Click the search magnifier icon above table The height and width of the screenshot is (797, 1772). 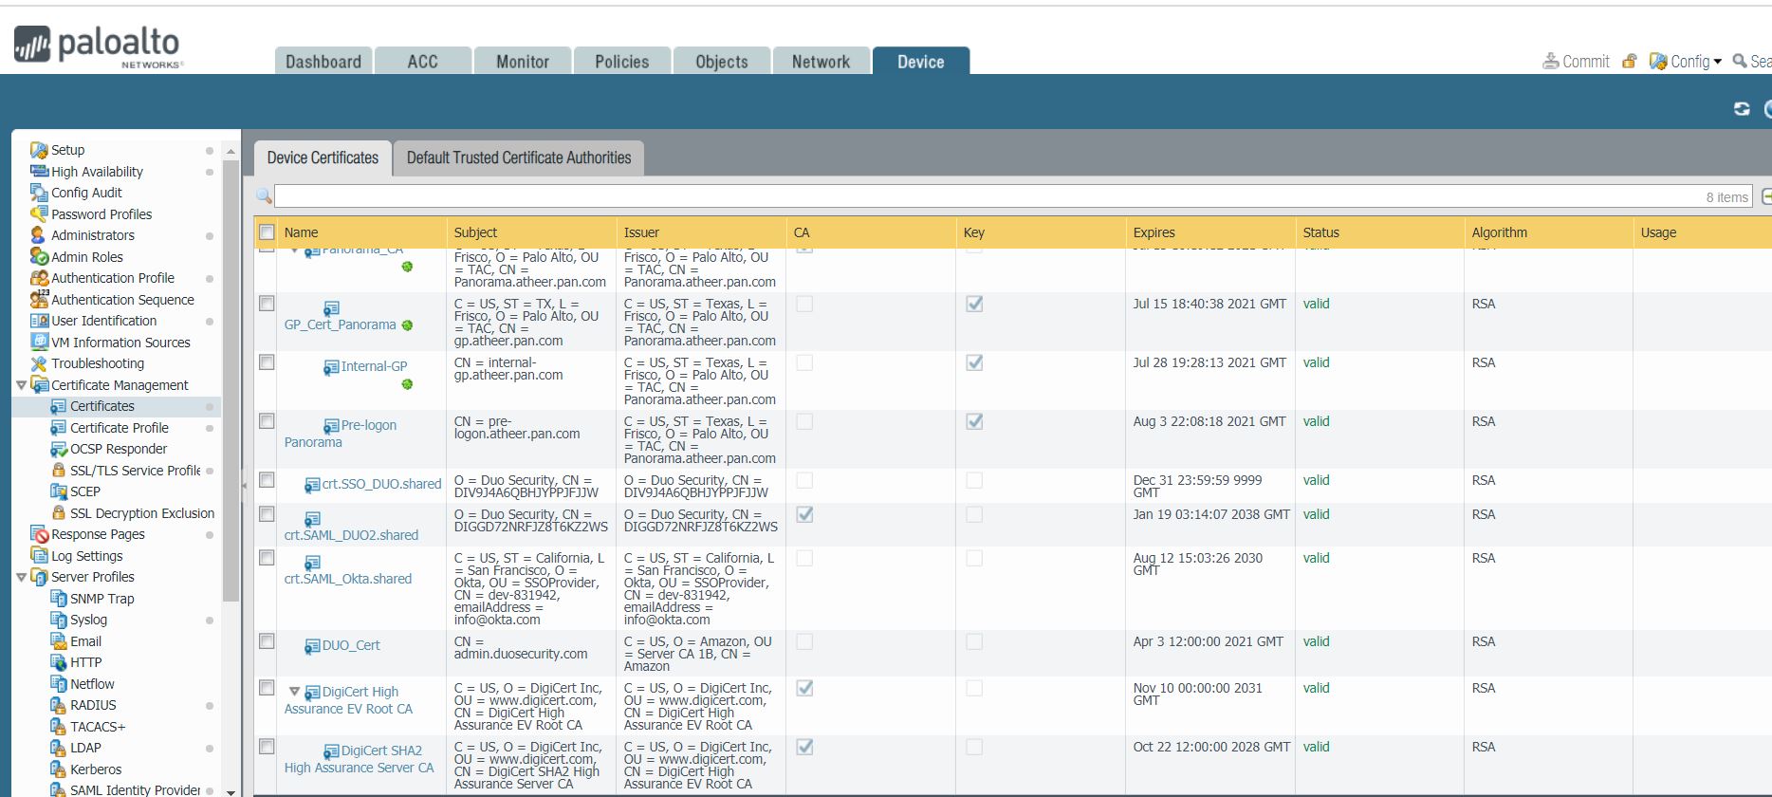coord(264,196)
